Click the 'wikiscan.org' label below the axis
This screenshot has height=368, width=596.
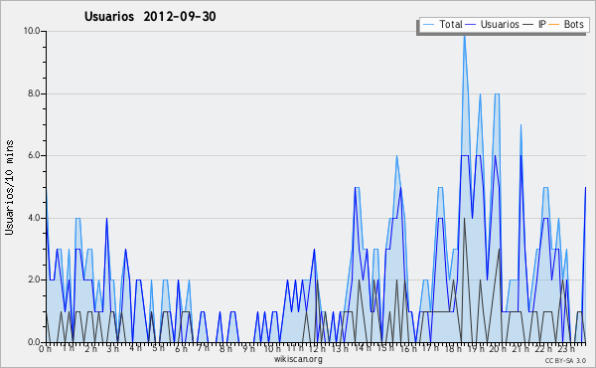point(298,359)
